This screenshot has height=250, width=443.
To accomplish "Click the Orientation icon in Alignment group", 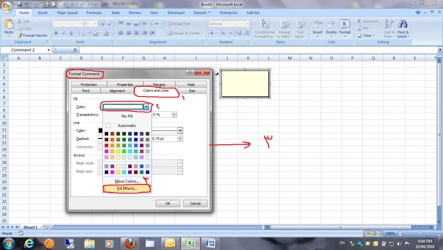I will 145,24.
